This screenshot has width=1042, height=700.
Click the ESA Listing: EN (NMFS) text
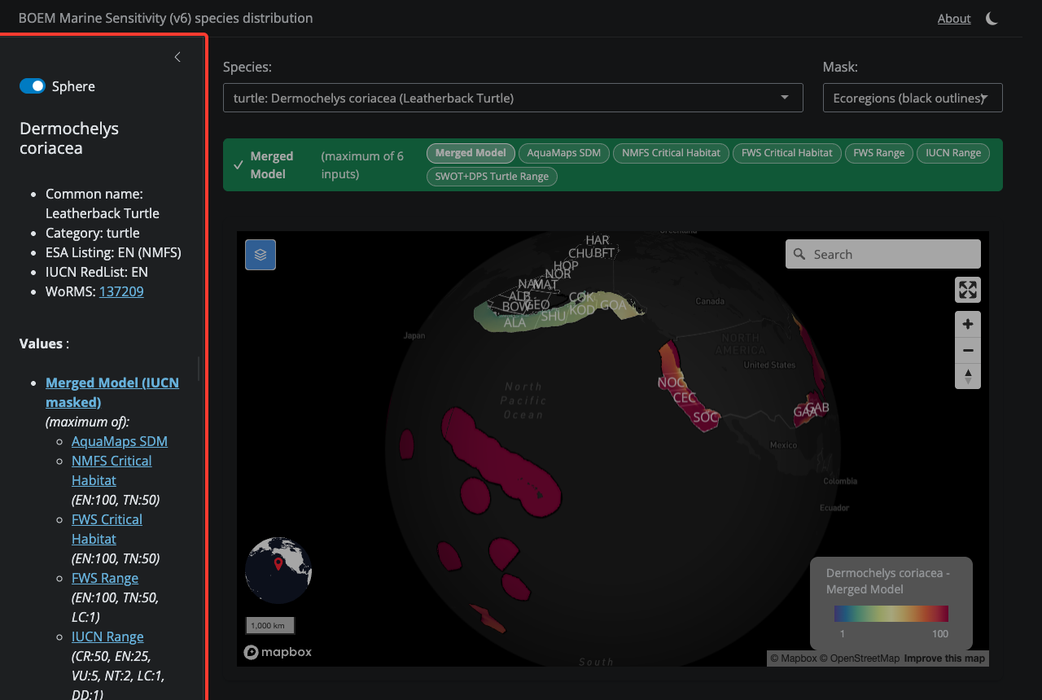pyautogui.click(x=113, y=252)
